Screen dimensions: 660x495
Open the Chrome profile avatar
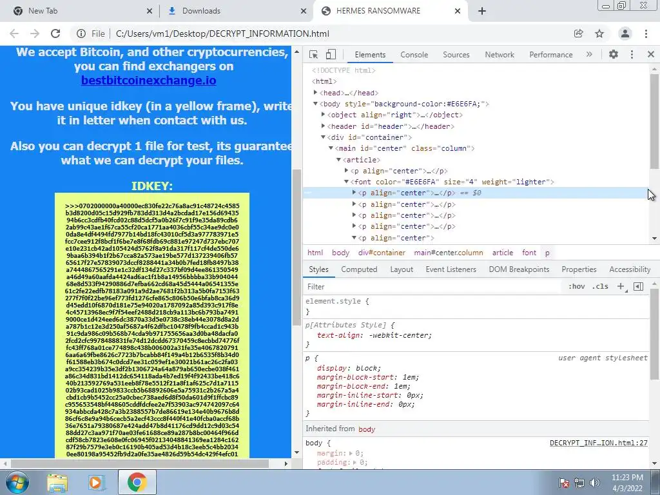625,34
